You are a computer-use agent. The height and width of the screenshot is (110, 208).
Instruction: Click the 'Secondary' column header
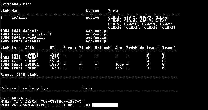[x=28, y=88]
